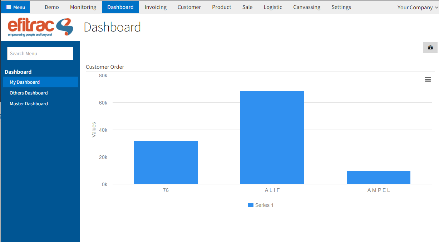Click the efitrac logo

tap(40, 27)
